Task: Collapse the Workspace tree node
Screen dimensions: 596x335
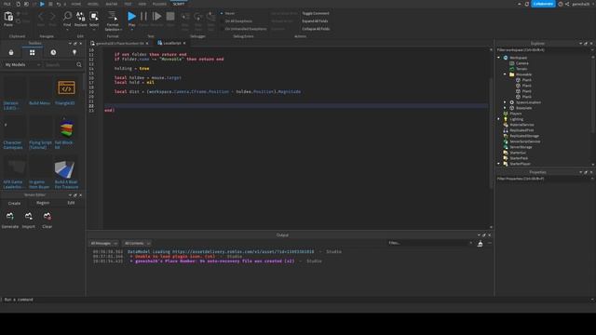Action: coord(499,58)
